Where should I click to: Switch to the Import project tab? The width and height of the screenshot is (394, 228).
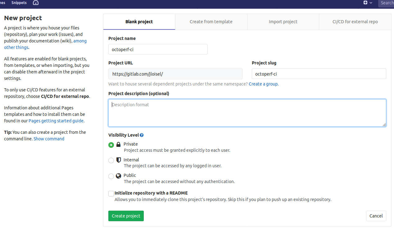(283, 22)
